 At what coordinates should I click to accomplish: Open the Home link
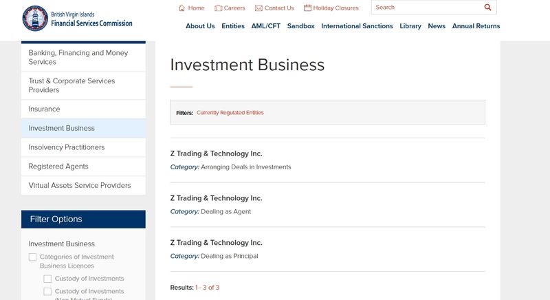[x=196, y=8]
